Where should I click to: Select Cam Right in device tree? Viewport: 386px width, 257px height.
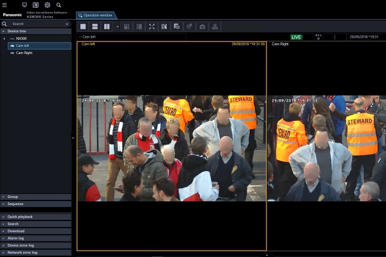point(24,53)
